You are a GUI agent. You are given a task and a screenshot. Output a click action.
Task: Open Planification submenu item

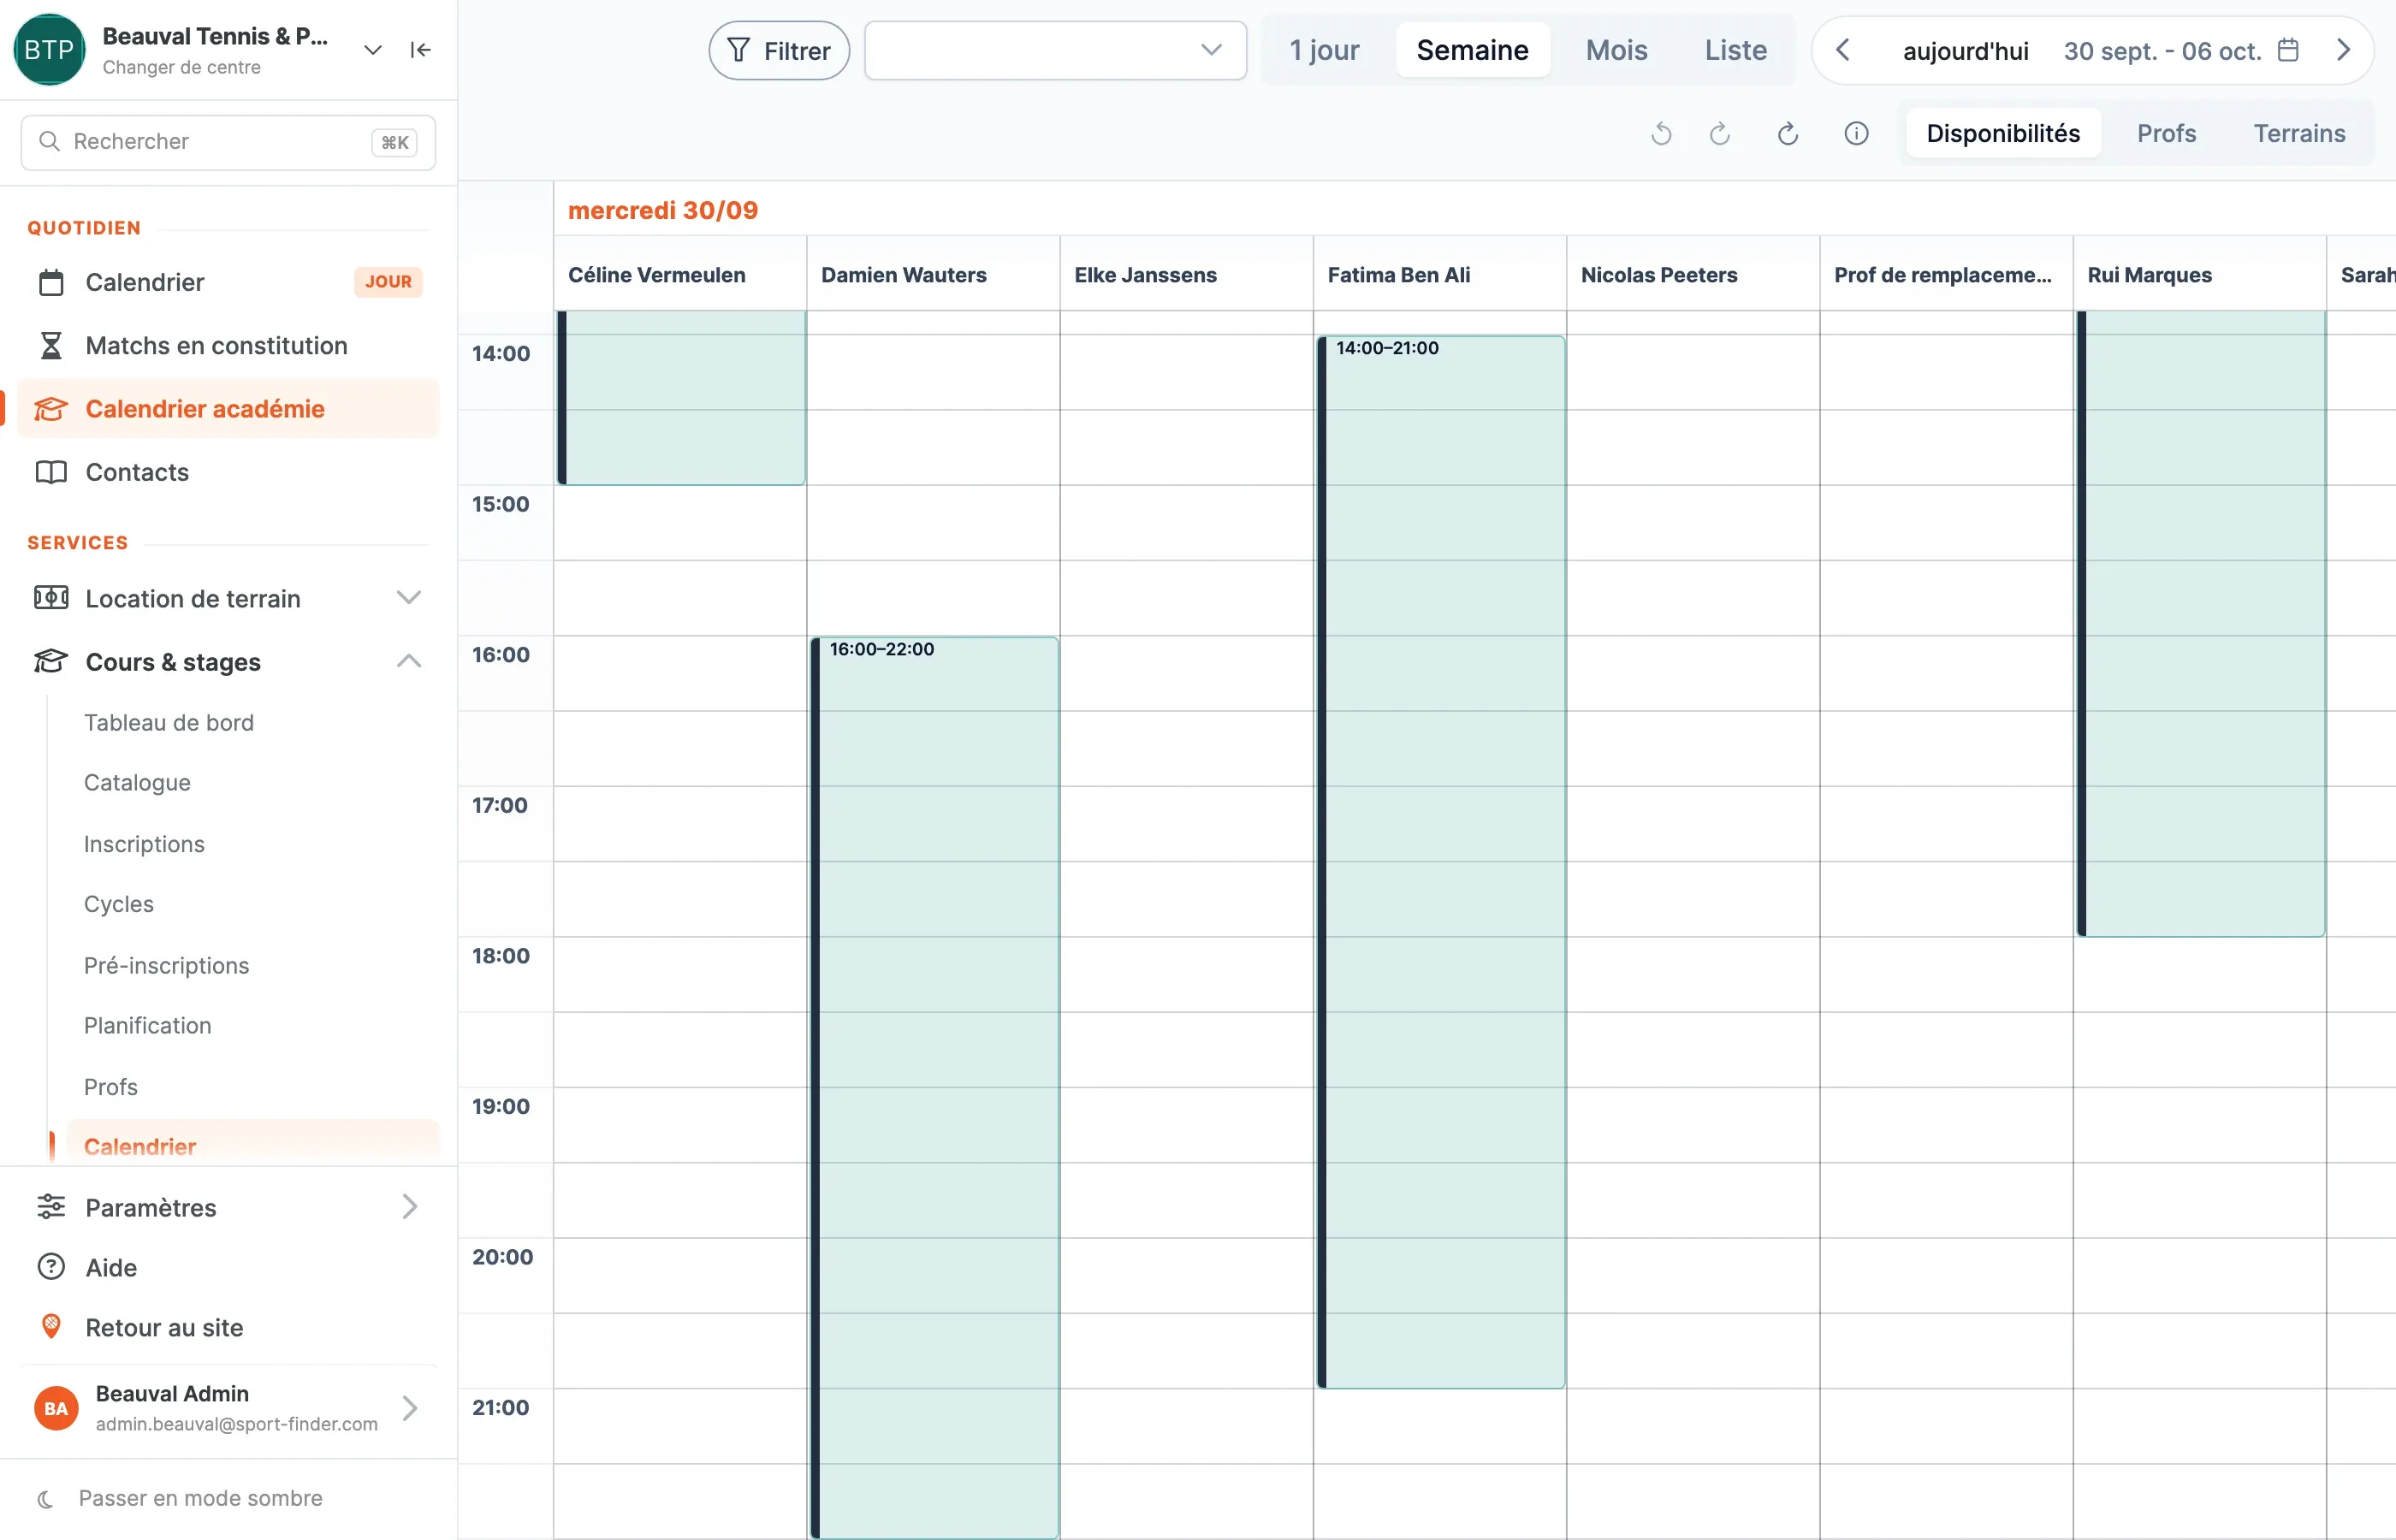click(147, 1026)
